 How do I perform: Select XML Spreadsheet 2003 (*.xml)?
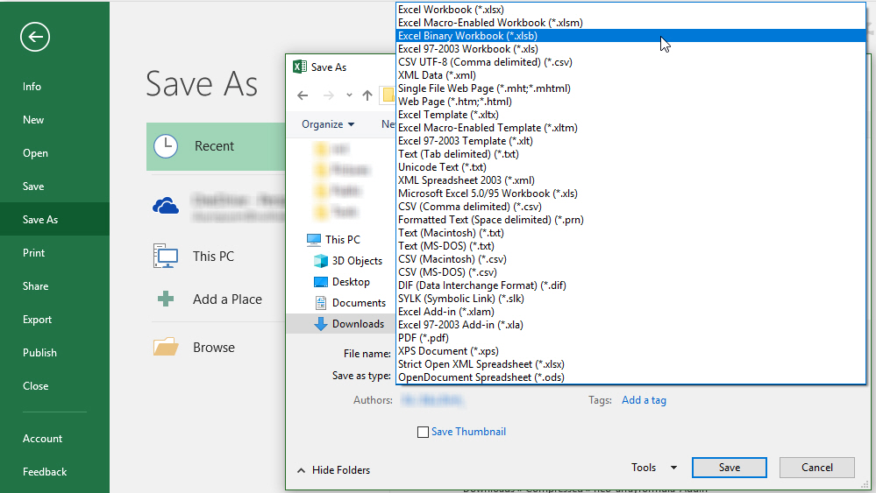tap(630, 180)
